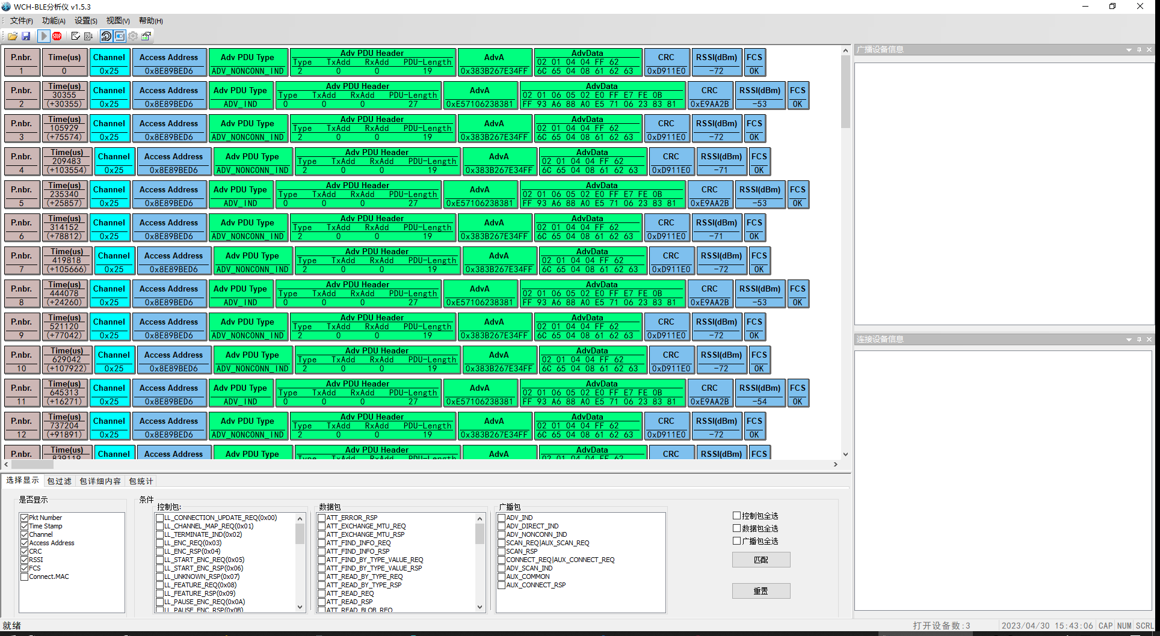Screen dimensions: 1160x636
Task: Click 数据包 list scroll up arrow
Action: tap(480, 518)
